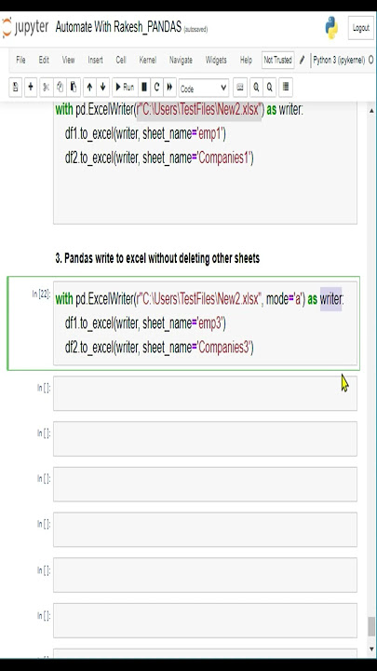
Task: Open the command palette keyboard icon
Action: 240,88
